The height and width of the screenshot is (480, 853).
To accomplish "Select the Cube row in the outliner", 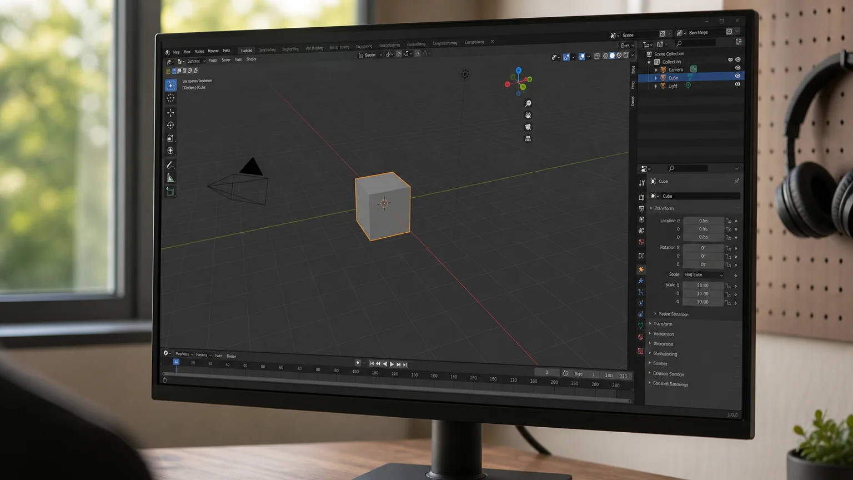I will point(690,78).
